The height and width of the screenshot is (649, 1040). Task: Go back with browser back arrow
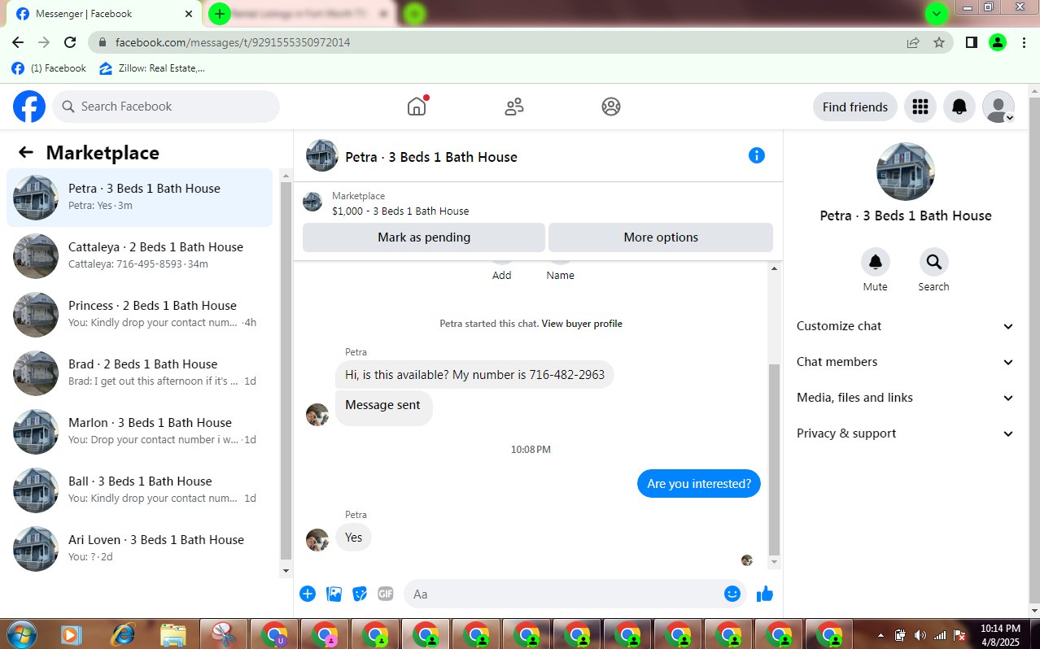tap(18, 42)
